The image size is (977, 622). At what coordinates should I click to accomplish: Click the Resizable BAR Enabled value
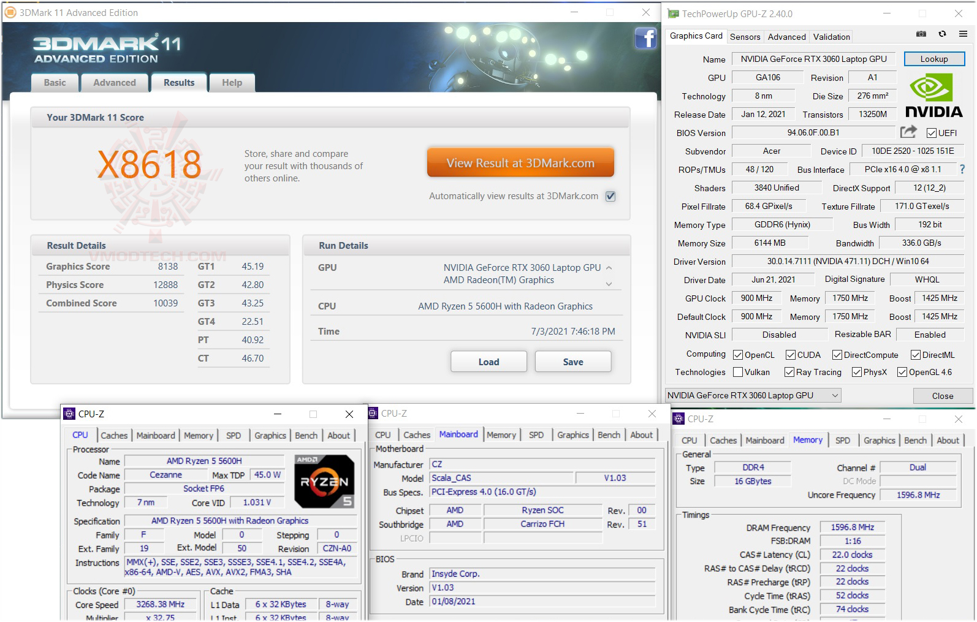coord(930,335)
